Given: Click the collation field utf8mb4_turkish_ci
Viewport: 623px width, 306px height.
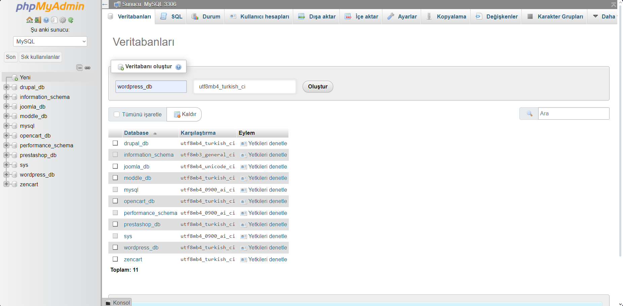Looking at the screenshot, I should coord(244,87).
